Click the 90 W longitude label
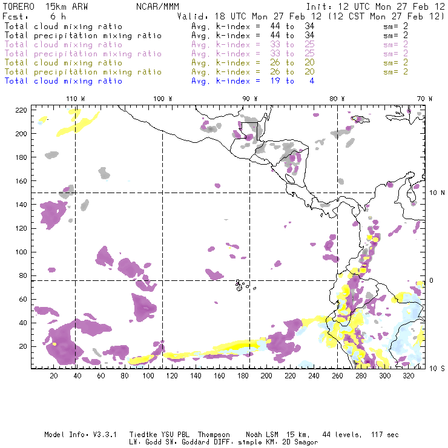This screenshot has height=448, width=448. pos(250,98)
